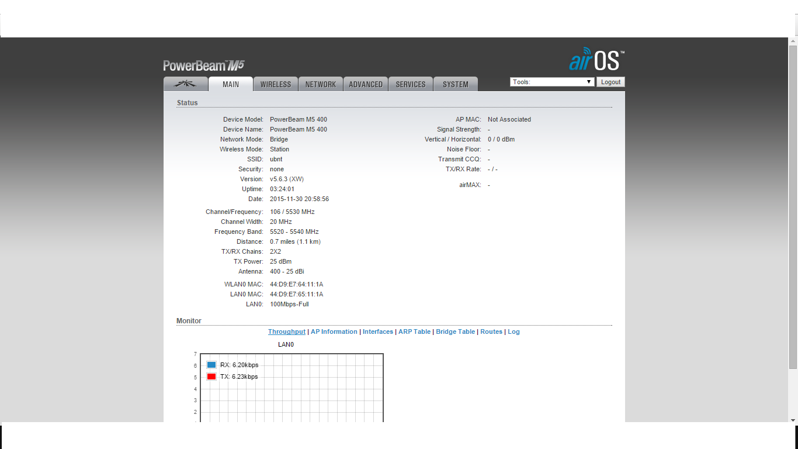Click the Device Model value PowerBeam M5 400
Image resolution: width=798 pixels, height=449 pixels.
(299, 119)
